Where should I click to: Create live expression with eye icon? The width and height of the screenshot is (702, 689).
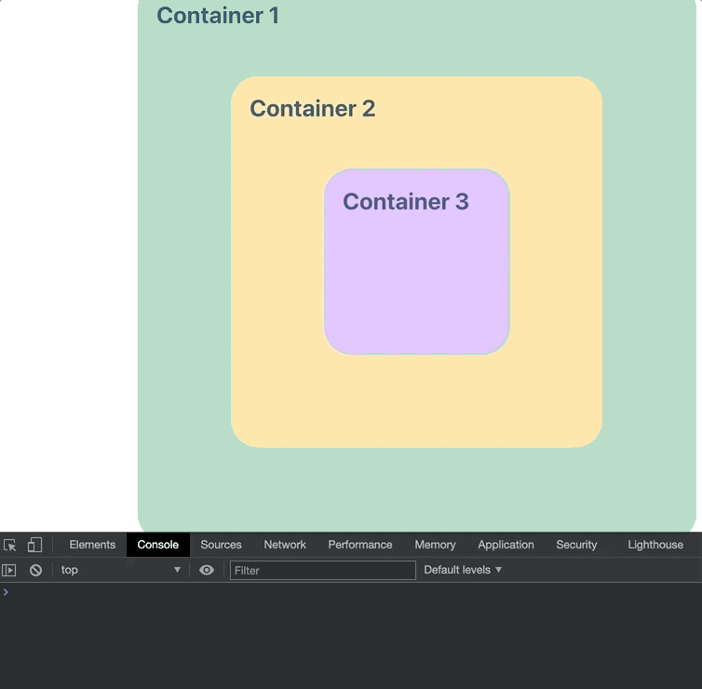[207, 570]
